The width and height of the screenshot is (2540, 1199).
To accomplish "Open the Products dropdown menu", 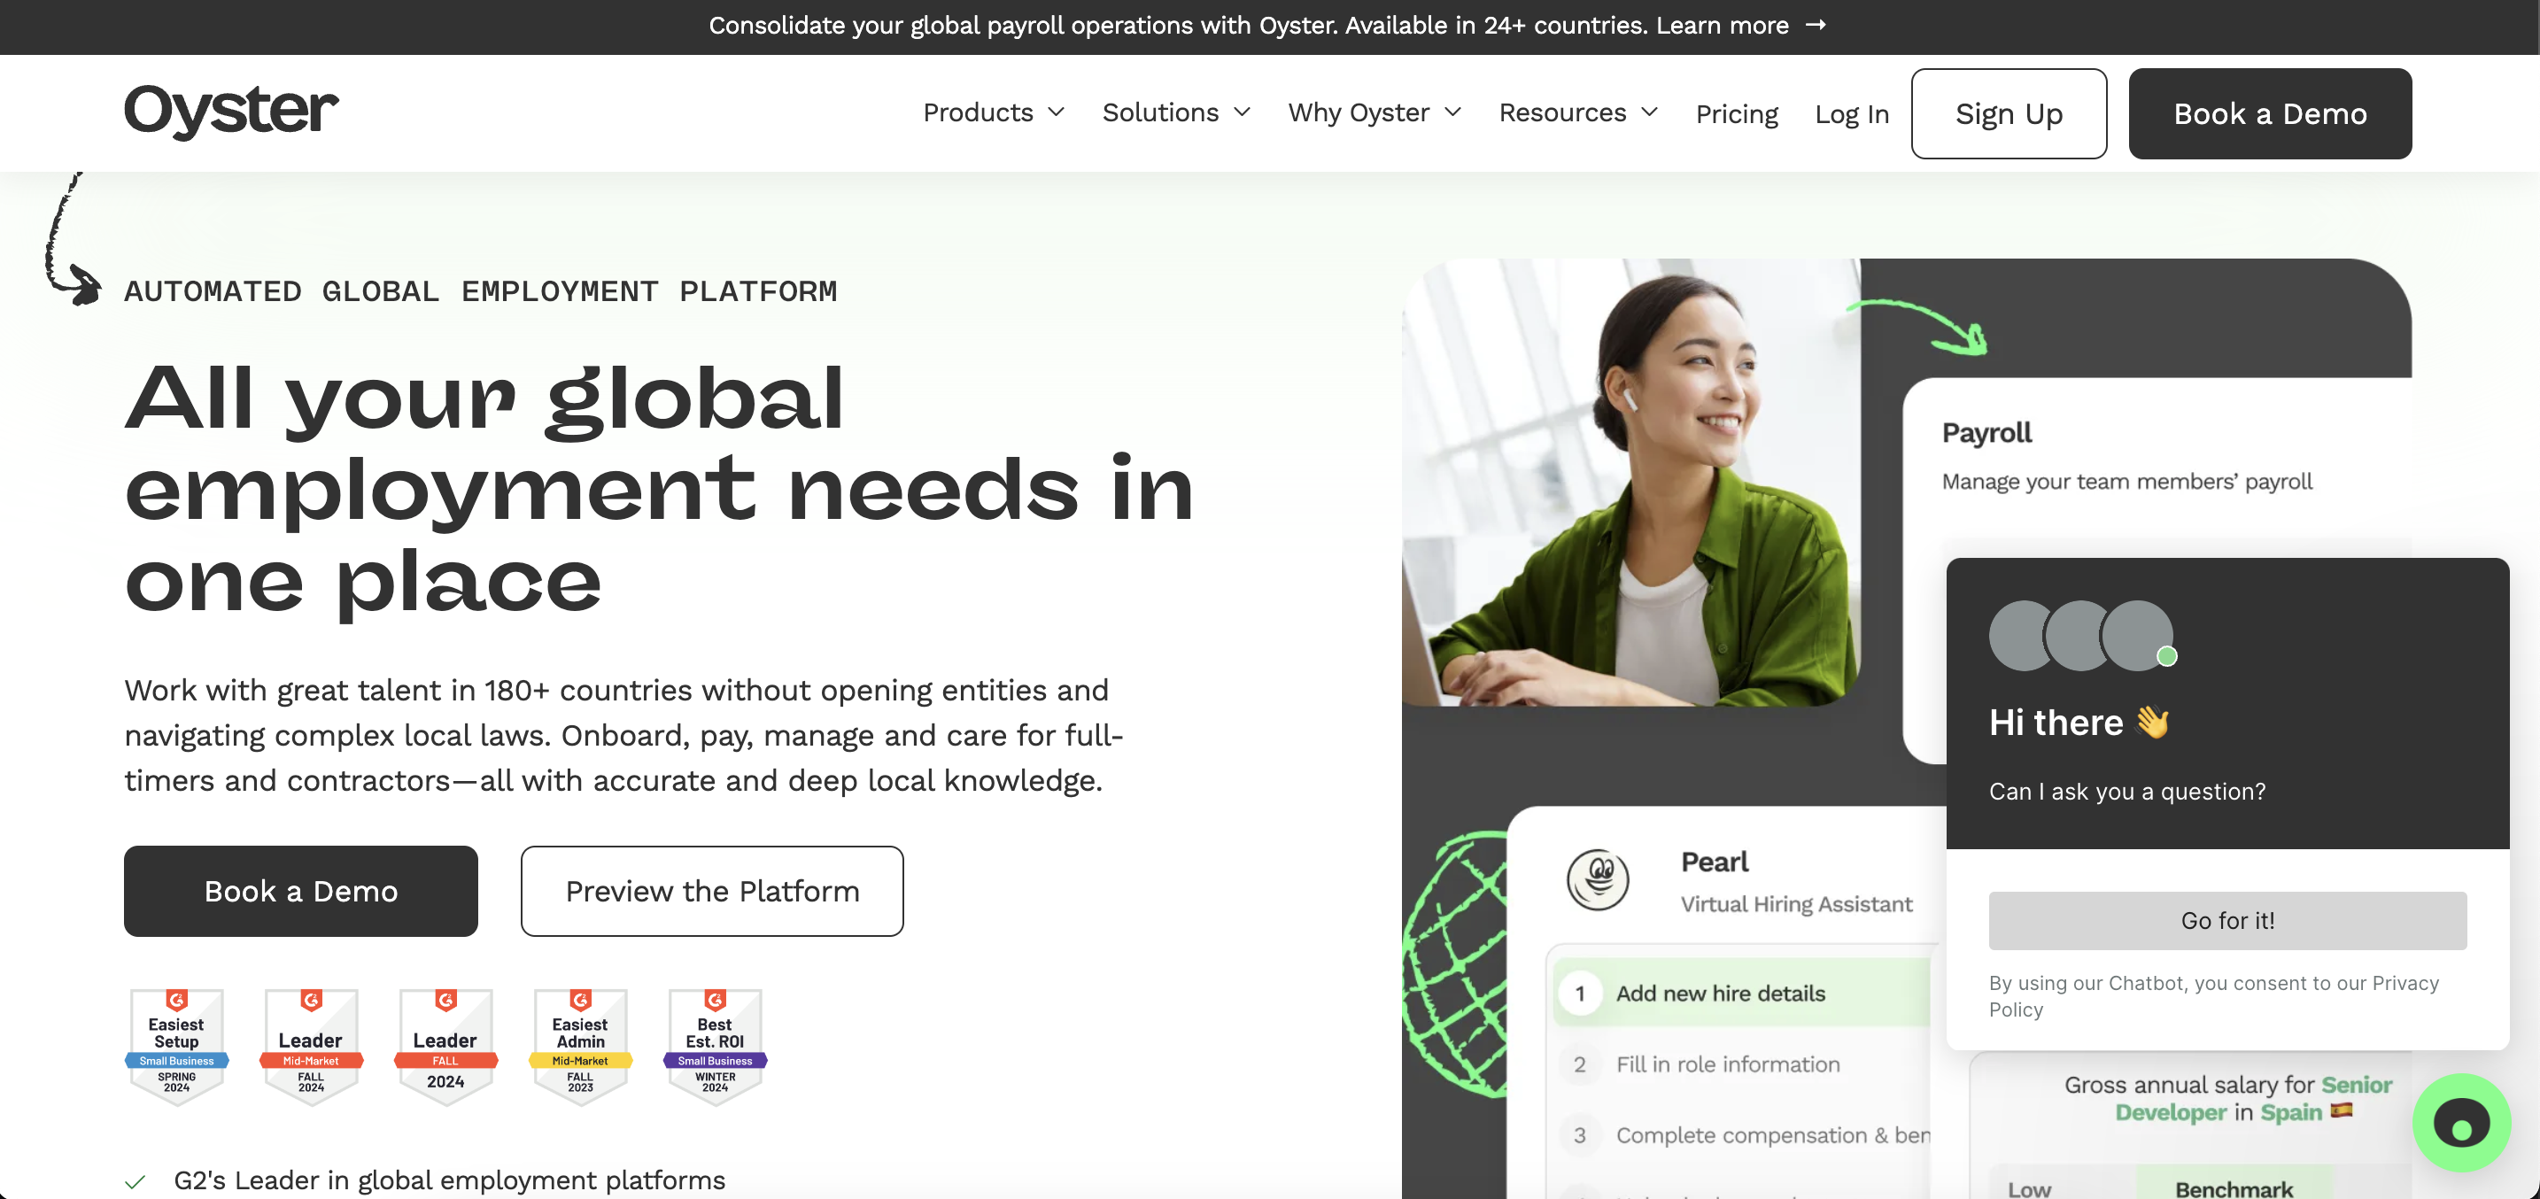I will coord(994,112).
